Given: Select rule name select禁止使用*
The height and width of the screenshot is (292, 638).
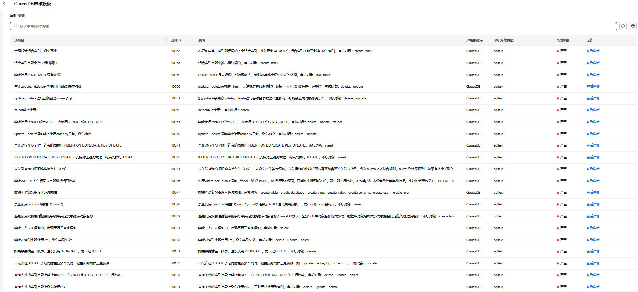Looking at the screenshot, I should tap(26, 110).
